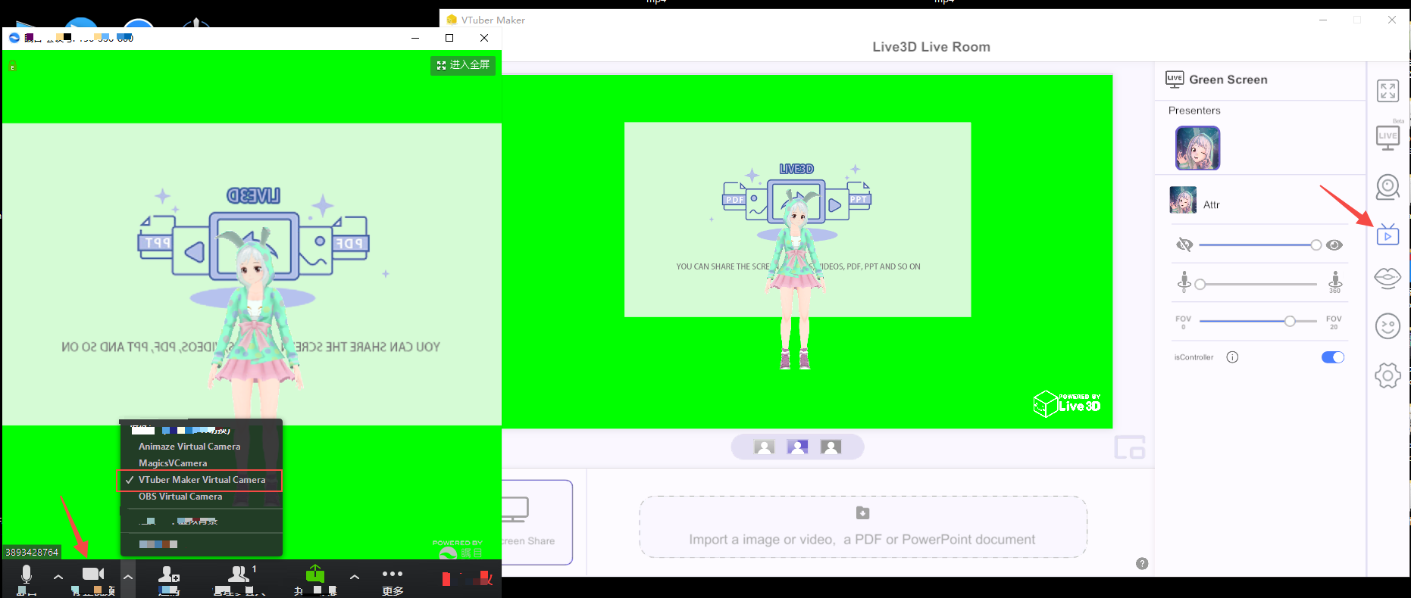Screen dimensions: 1411x598
Task: Select the presenter avatar thumbnail
Action: [1197, 148]
